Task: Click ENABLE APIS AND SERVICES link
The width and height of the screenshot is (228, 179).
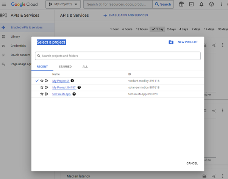Action: tap(126, 15)
